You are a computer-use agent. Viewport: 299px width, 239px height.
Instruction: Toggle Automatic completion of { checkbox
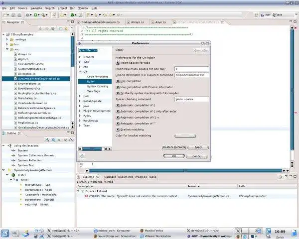click(118, 105)
